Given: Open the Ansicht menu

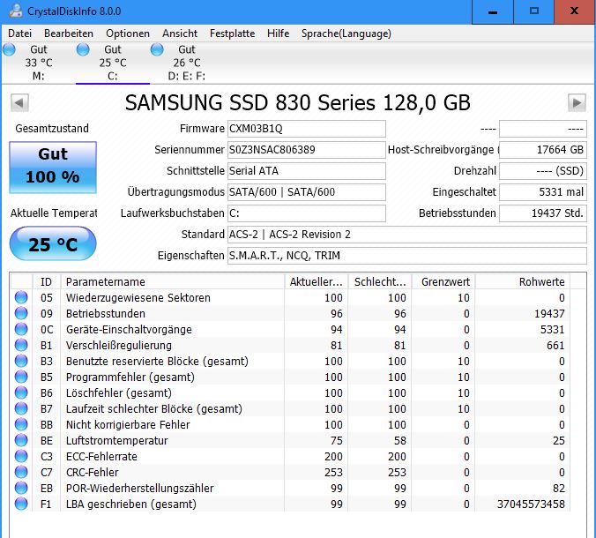Looking at the screenshot, I should coord(180,34).
